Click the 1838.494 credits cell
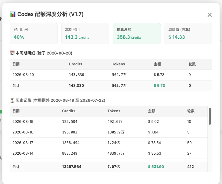222x184 pixels. click(71, 143)
